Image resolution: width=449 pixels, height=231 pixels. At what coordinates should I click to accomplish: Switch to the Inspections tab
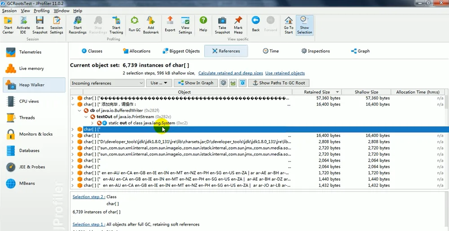[315, 51]
